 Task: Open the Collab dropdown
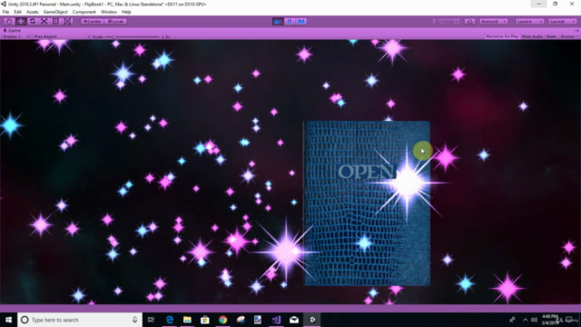tap(447, 22)
